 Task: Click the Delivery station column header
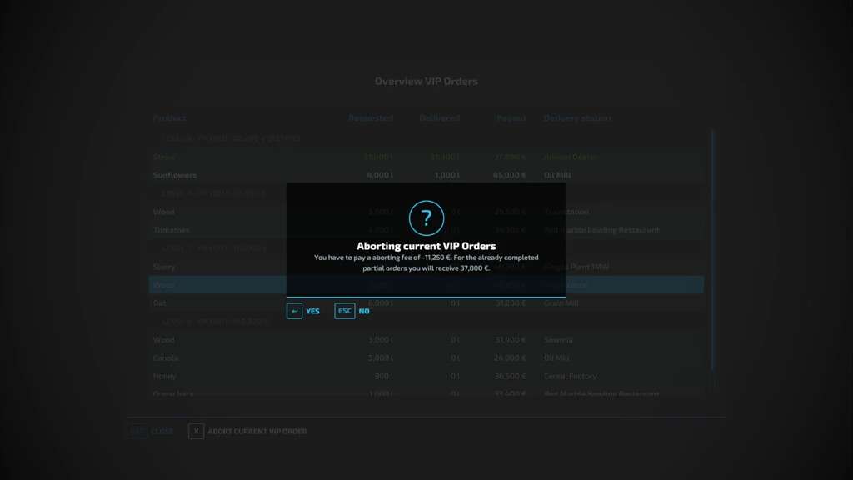[577, 118]
